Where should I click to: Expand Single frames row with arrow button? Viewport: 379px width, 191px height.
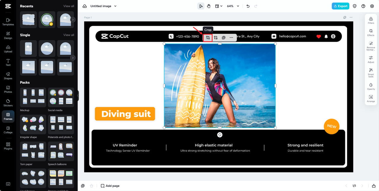73,58
